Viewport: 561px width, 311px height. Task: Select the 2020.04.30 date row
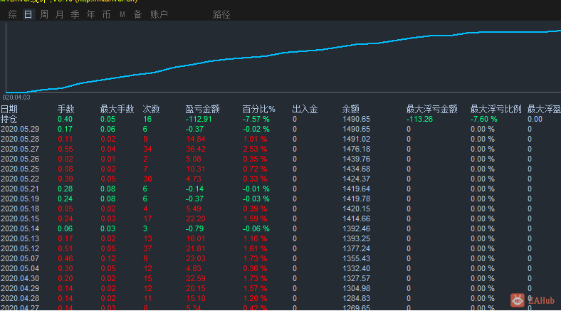(x=280, y=278)
